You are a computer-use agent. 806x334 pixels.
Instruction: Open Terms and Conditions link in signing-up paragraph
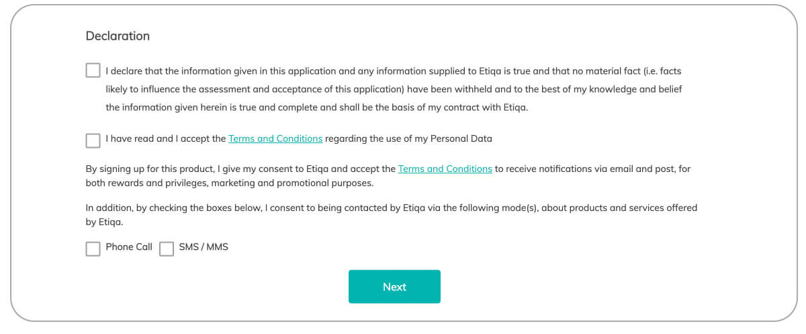coord(445,169)
